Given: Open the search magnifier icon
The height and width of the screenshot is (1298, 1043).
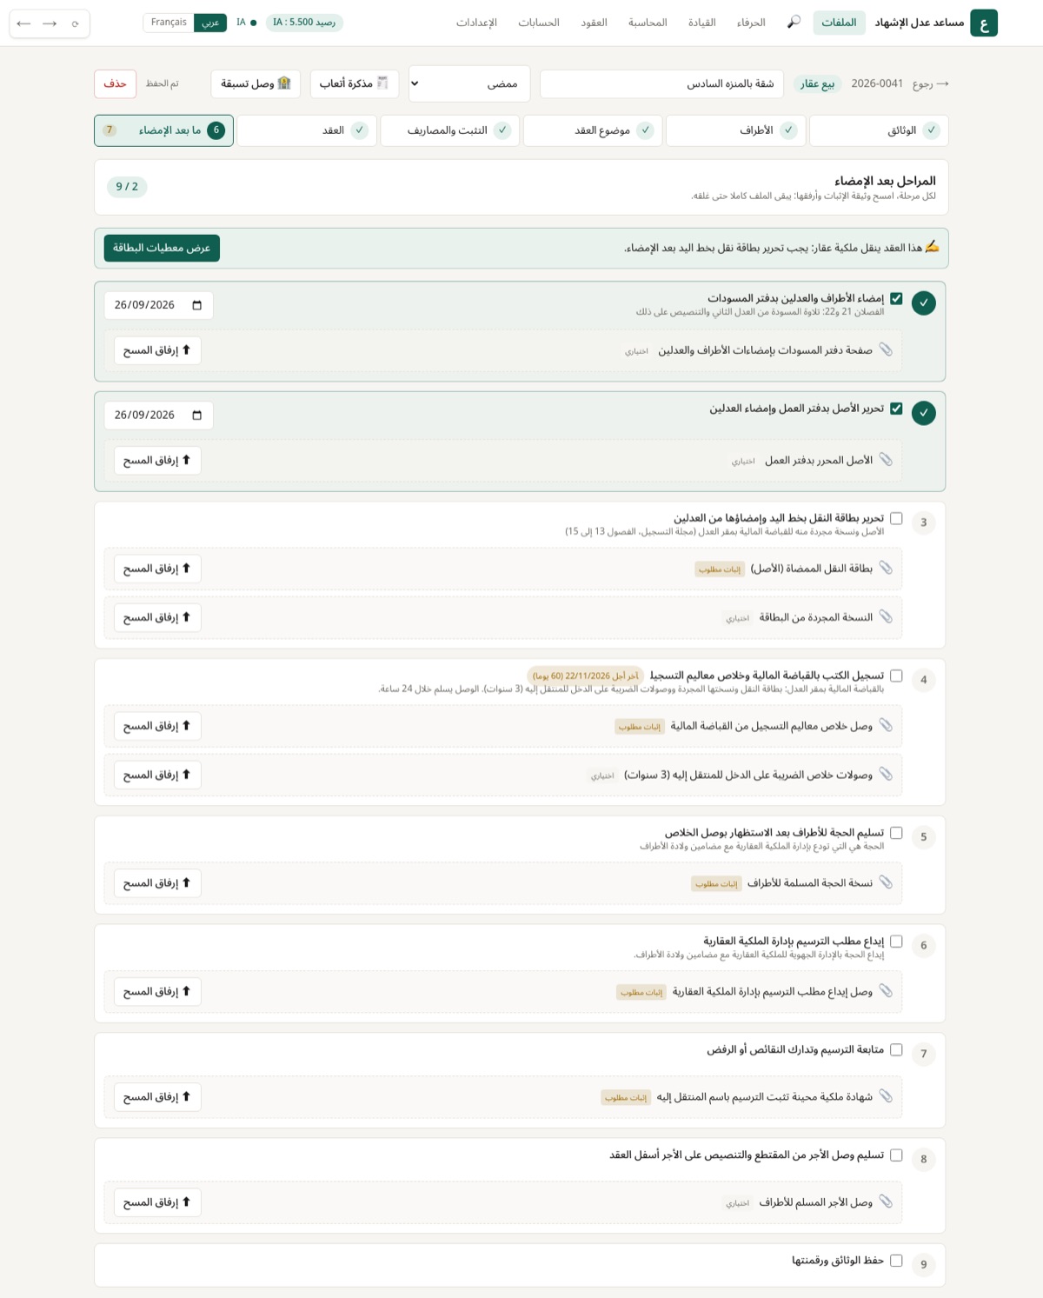Looking at the screenshot, I should 794,22.
